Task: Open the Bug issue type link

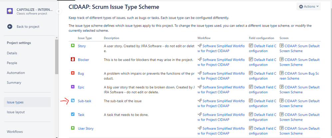Action: tap(81, 73)
